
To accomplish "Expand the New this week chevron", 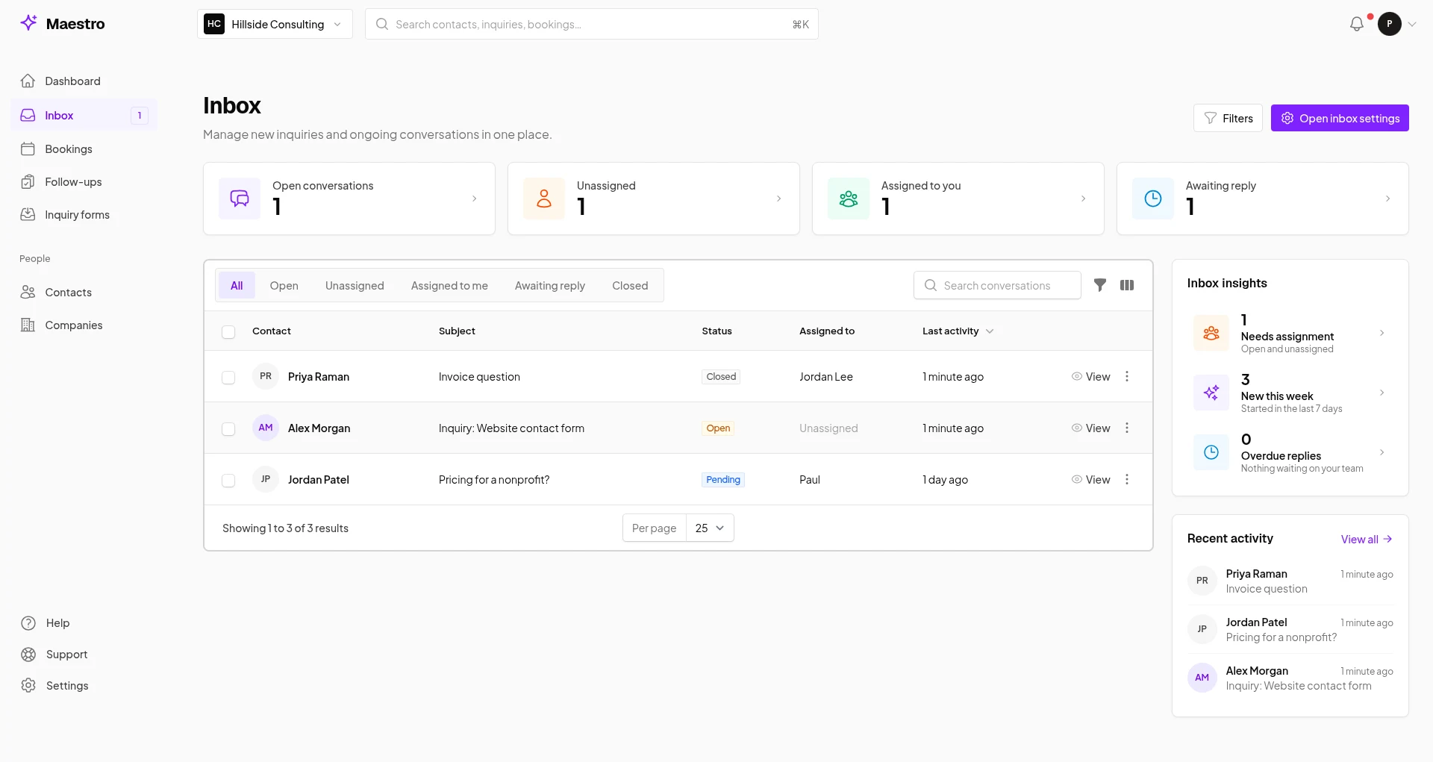I will coord(1382,393).
